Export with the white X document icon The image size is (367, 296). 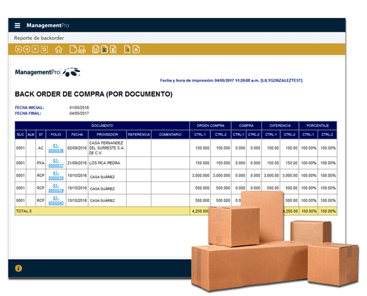click(113, 49)
